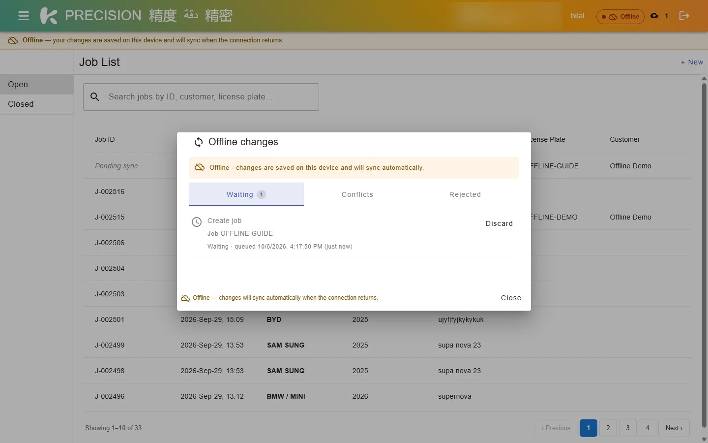Click job ID J-002515
This screenshot has width=708, height=443.
tap(110, 217)
